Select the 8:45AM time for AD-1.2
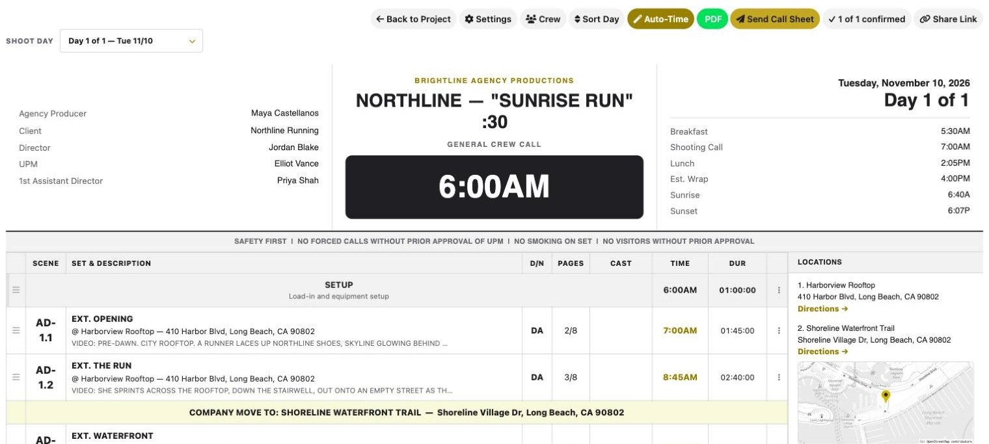Image resolution: width=989 pixels, height=444 pixels. pos(680,378)
